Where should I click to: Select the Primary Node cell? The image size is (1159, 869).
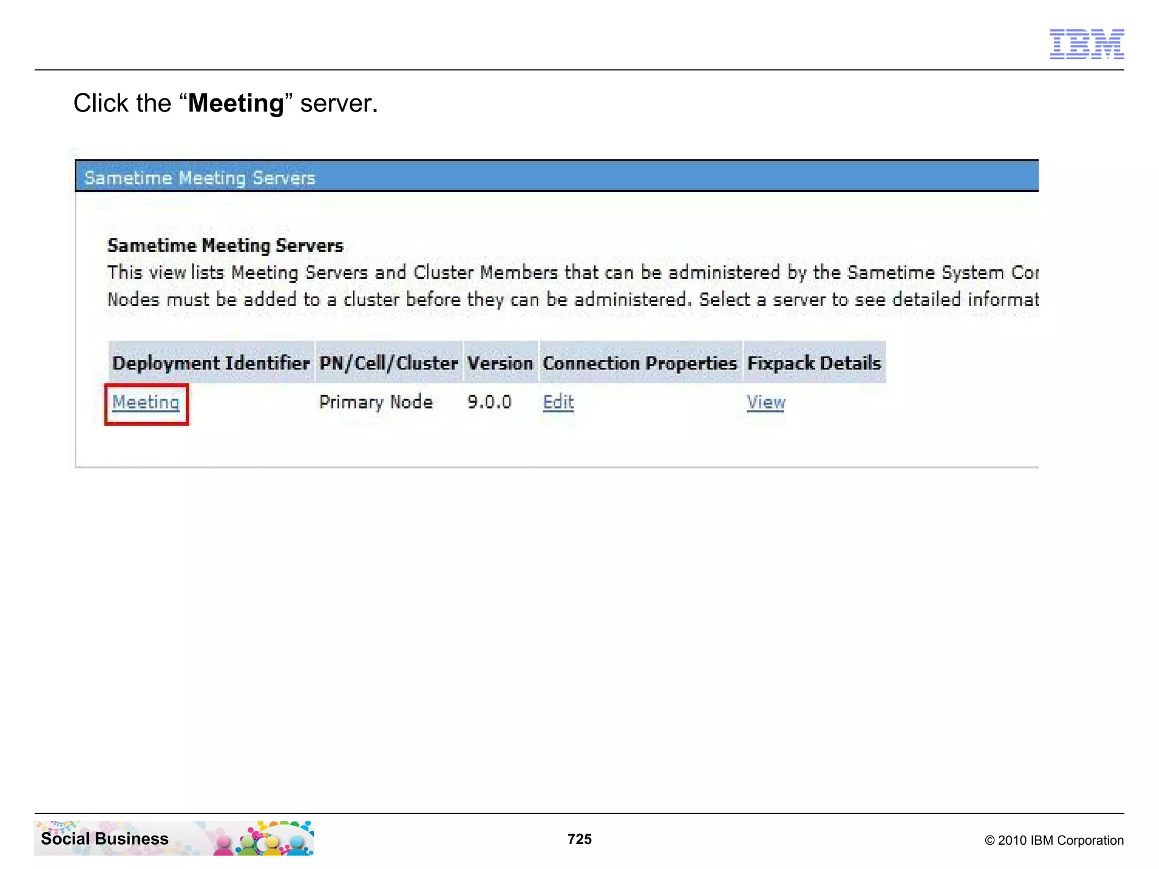(x=376, y=402)
